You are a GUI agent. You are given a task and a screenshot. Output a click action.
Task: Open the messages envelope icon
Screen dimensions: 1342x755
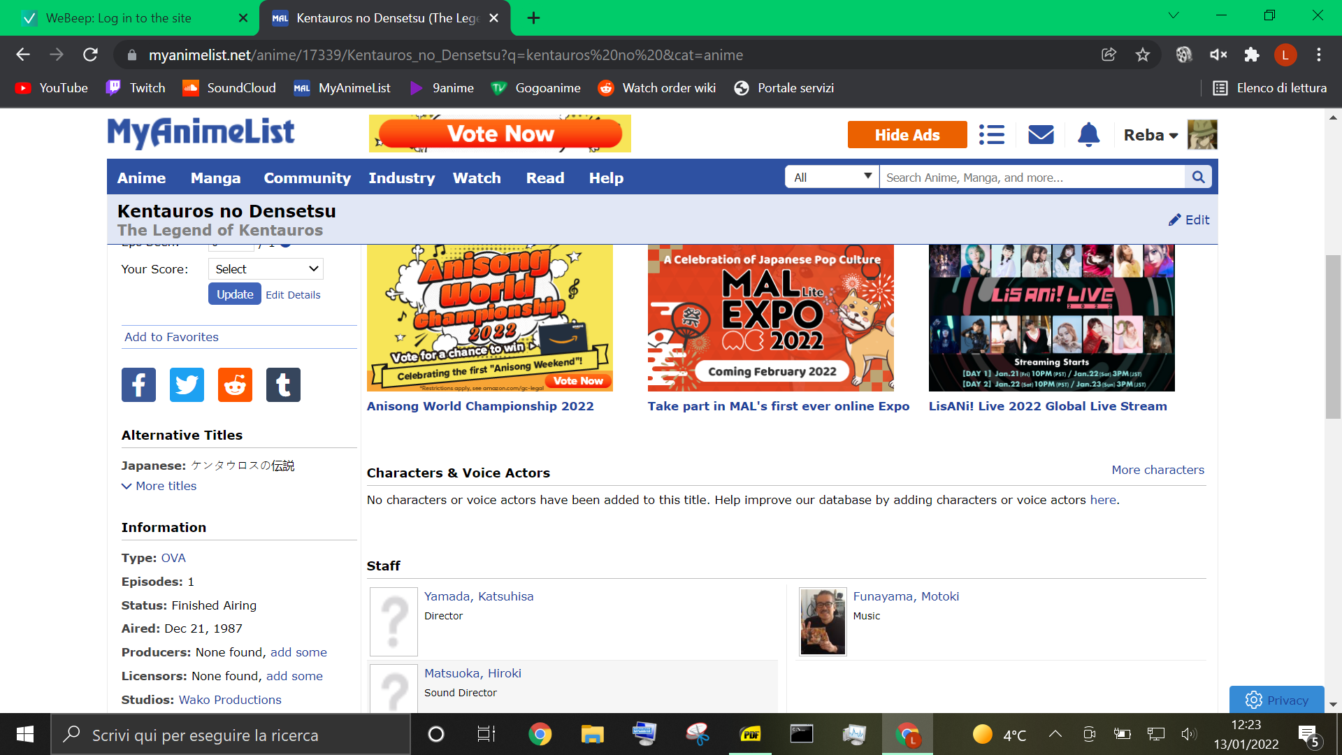(1041, 134)
